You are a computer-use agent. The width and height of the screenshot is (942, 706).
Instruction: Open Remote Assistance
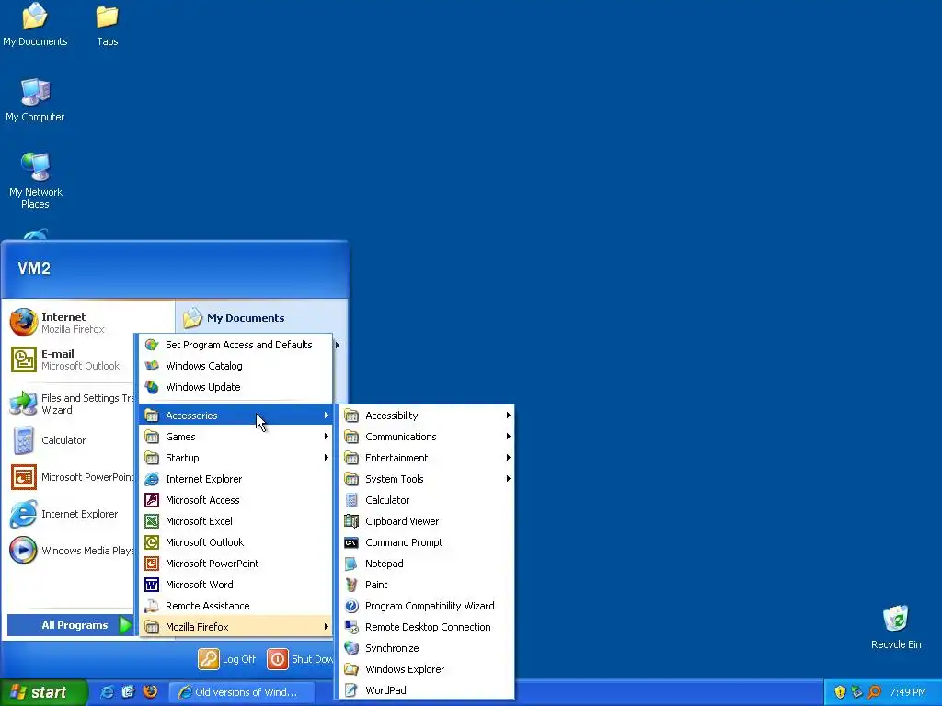(236, 606)
